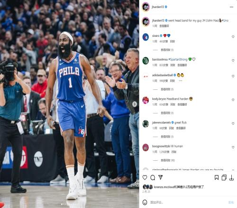
Task: Open the jharden13 profile from the header
Action: [158, 7]
